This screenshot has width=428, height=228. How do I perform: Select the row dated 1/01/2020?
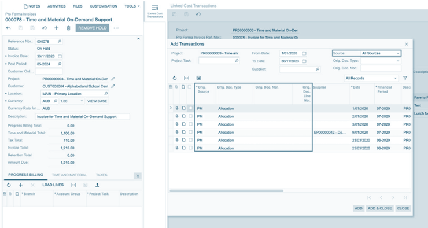[x=190, y=108]
